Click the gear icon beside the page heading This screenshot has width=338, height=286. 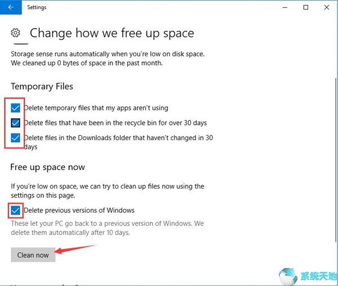pyautogui.click(x=16, y=33)
